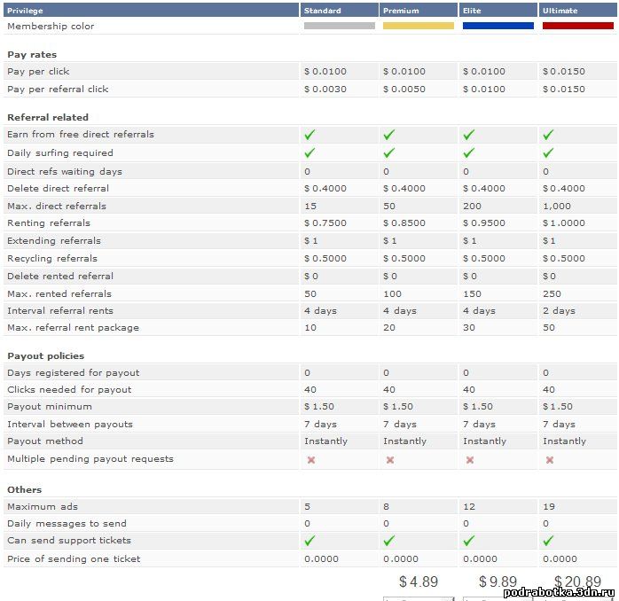Click Ultimate's 1,000 max direct referrals value

(x=557, y=206)
